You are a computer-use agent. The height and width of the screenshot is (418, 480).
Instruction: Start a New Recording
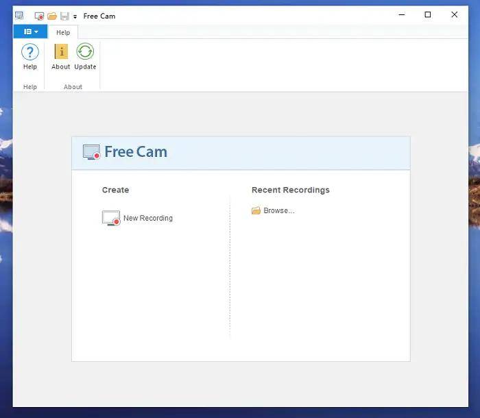[137, 218]
